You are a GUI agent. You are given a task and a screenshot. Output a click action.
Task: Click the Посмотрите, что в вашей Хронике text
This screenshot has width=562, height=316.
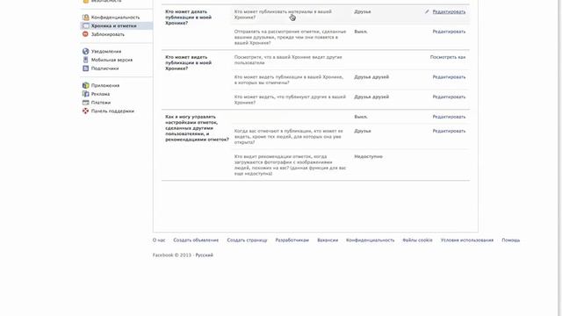click(288, 60)
